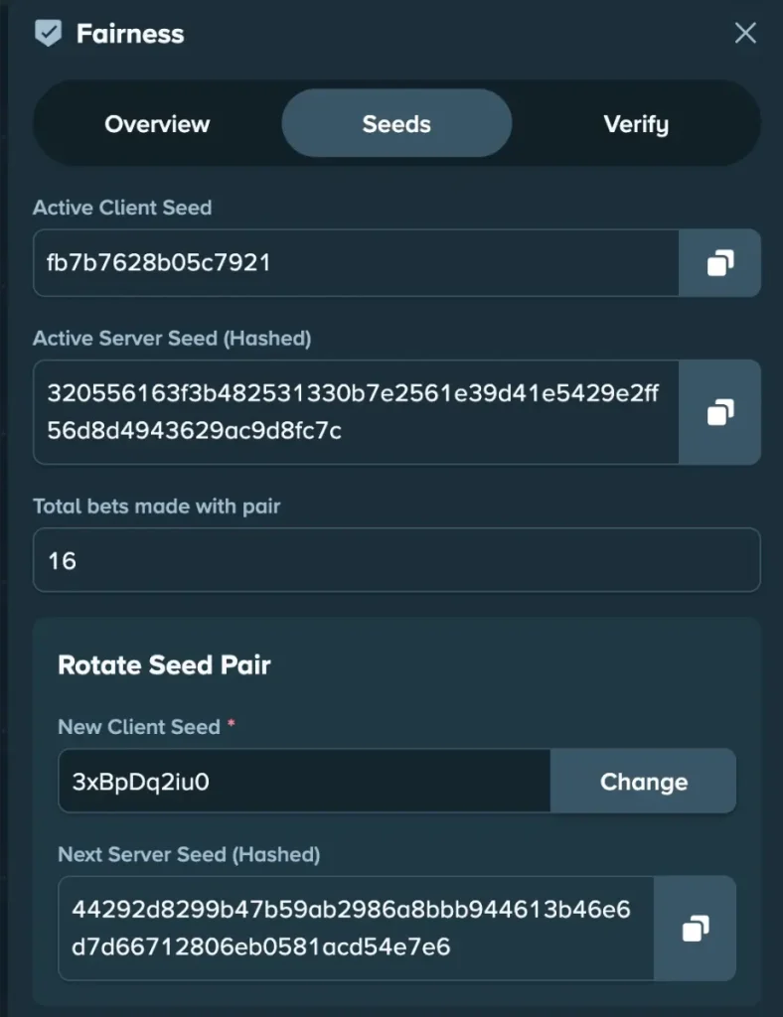Click the Active Server Seed hash field
The width and height of the screenshot is (783, 1017).
coord(356,412)
